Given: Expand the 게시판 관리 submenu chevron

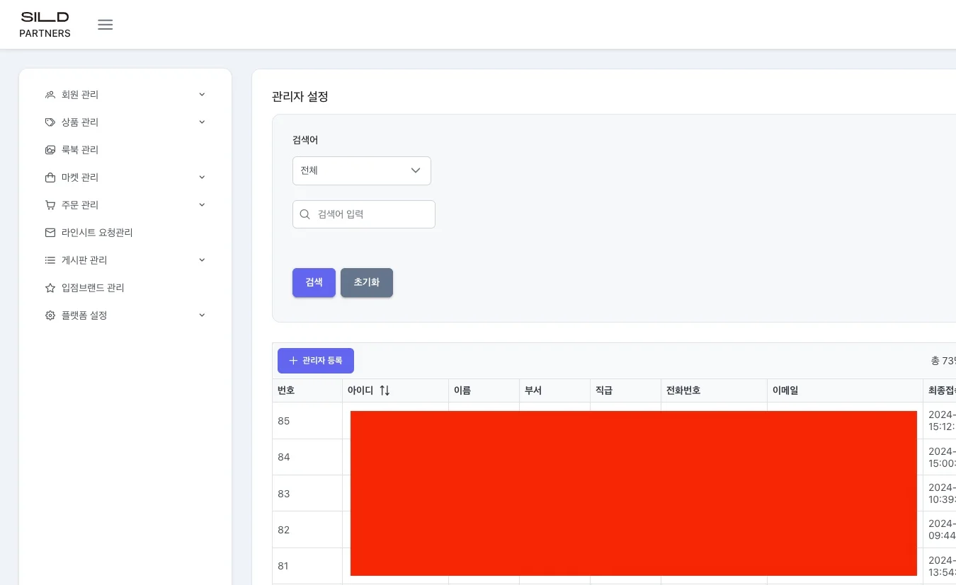Looking at the screenshot, I should click(x=202, y=260).
